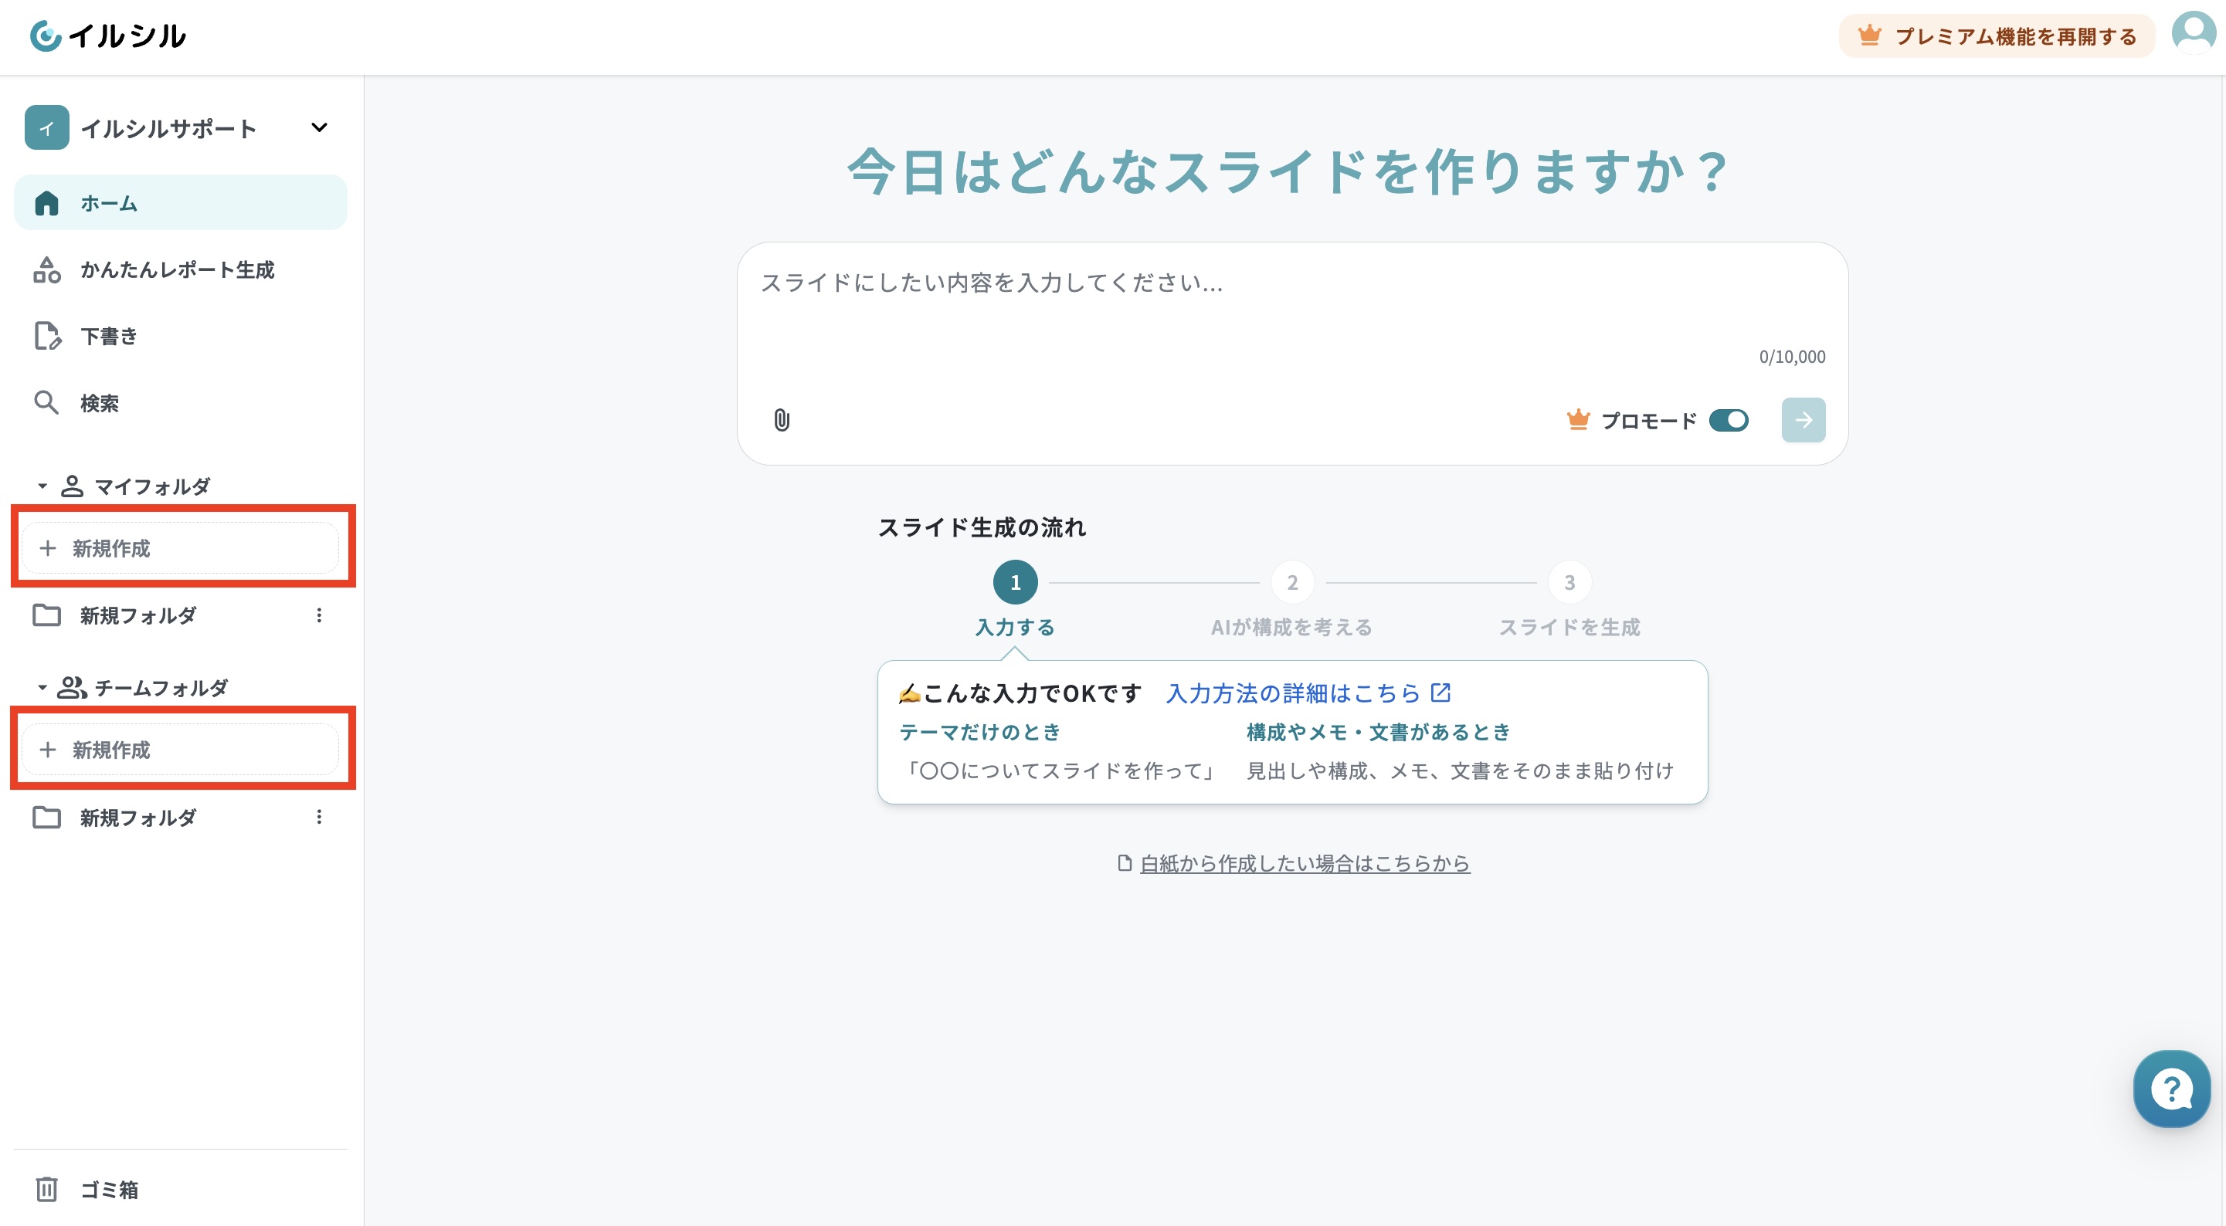Click the マイフォルダ label
The width and height of the screenshot is (2226, 1226).
pyautogui.click(x=152, y=486)
